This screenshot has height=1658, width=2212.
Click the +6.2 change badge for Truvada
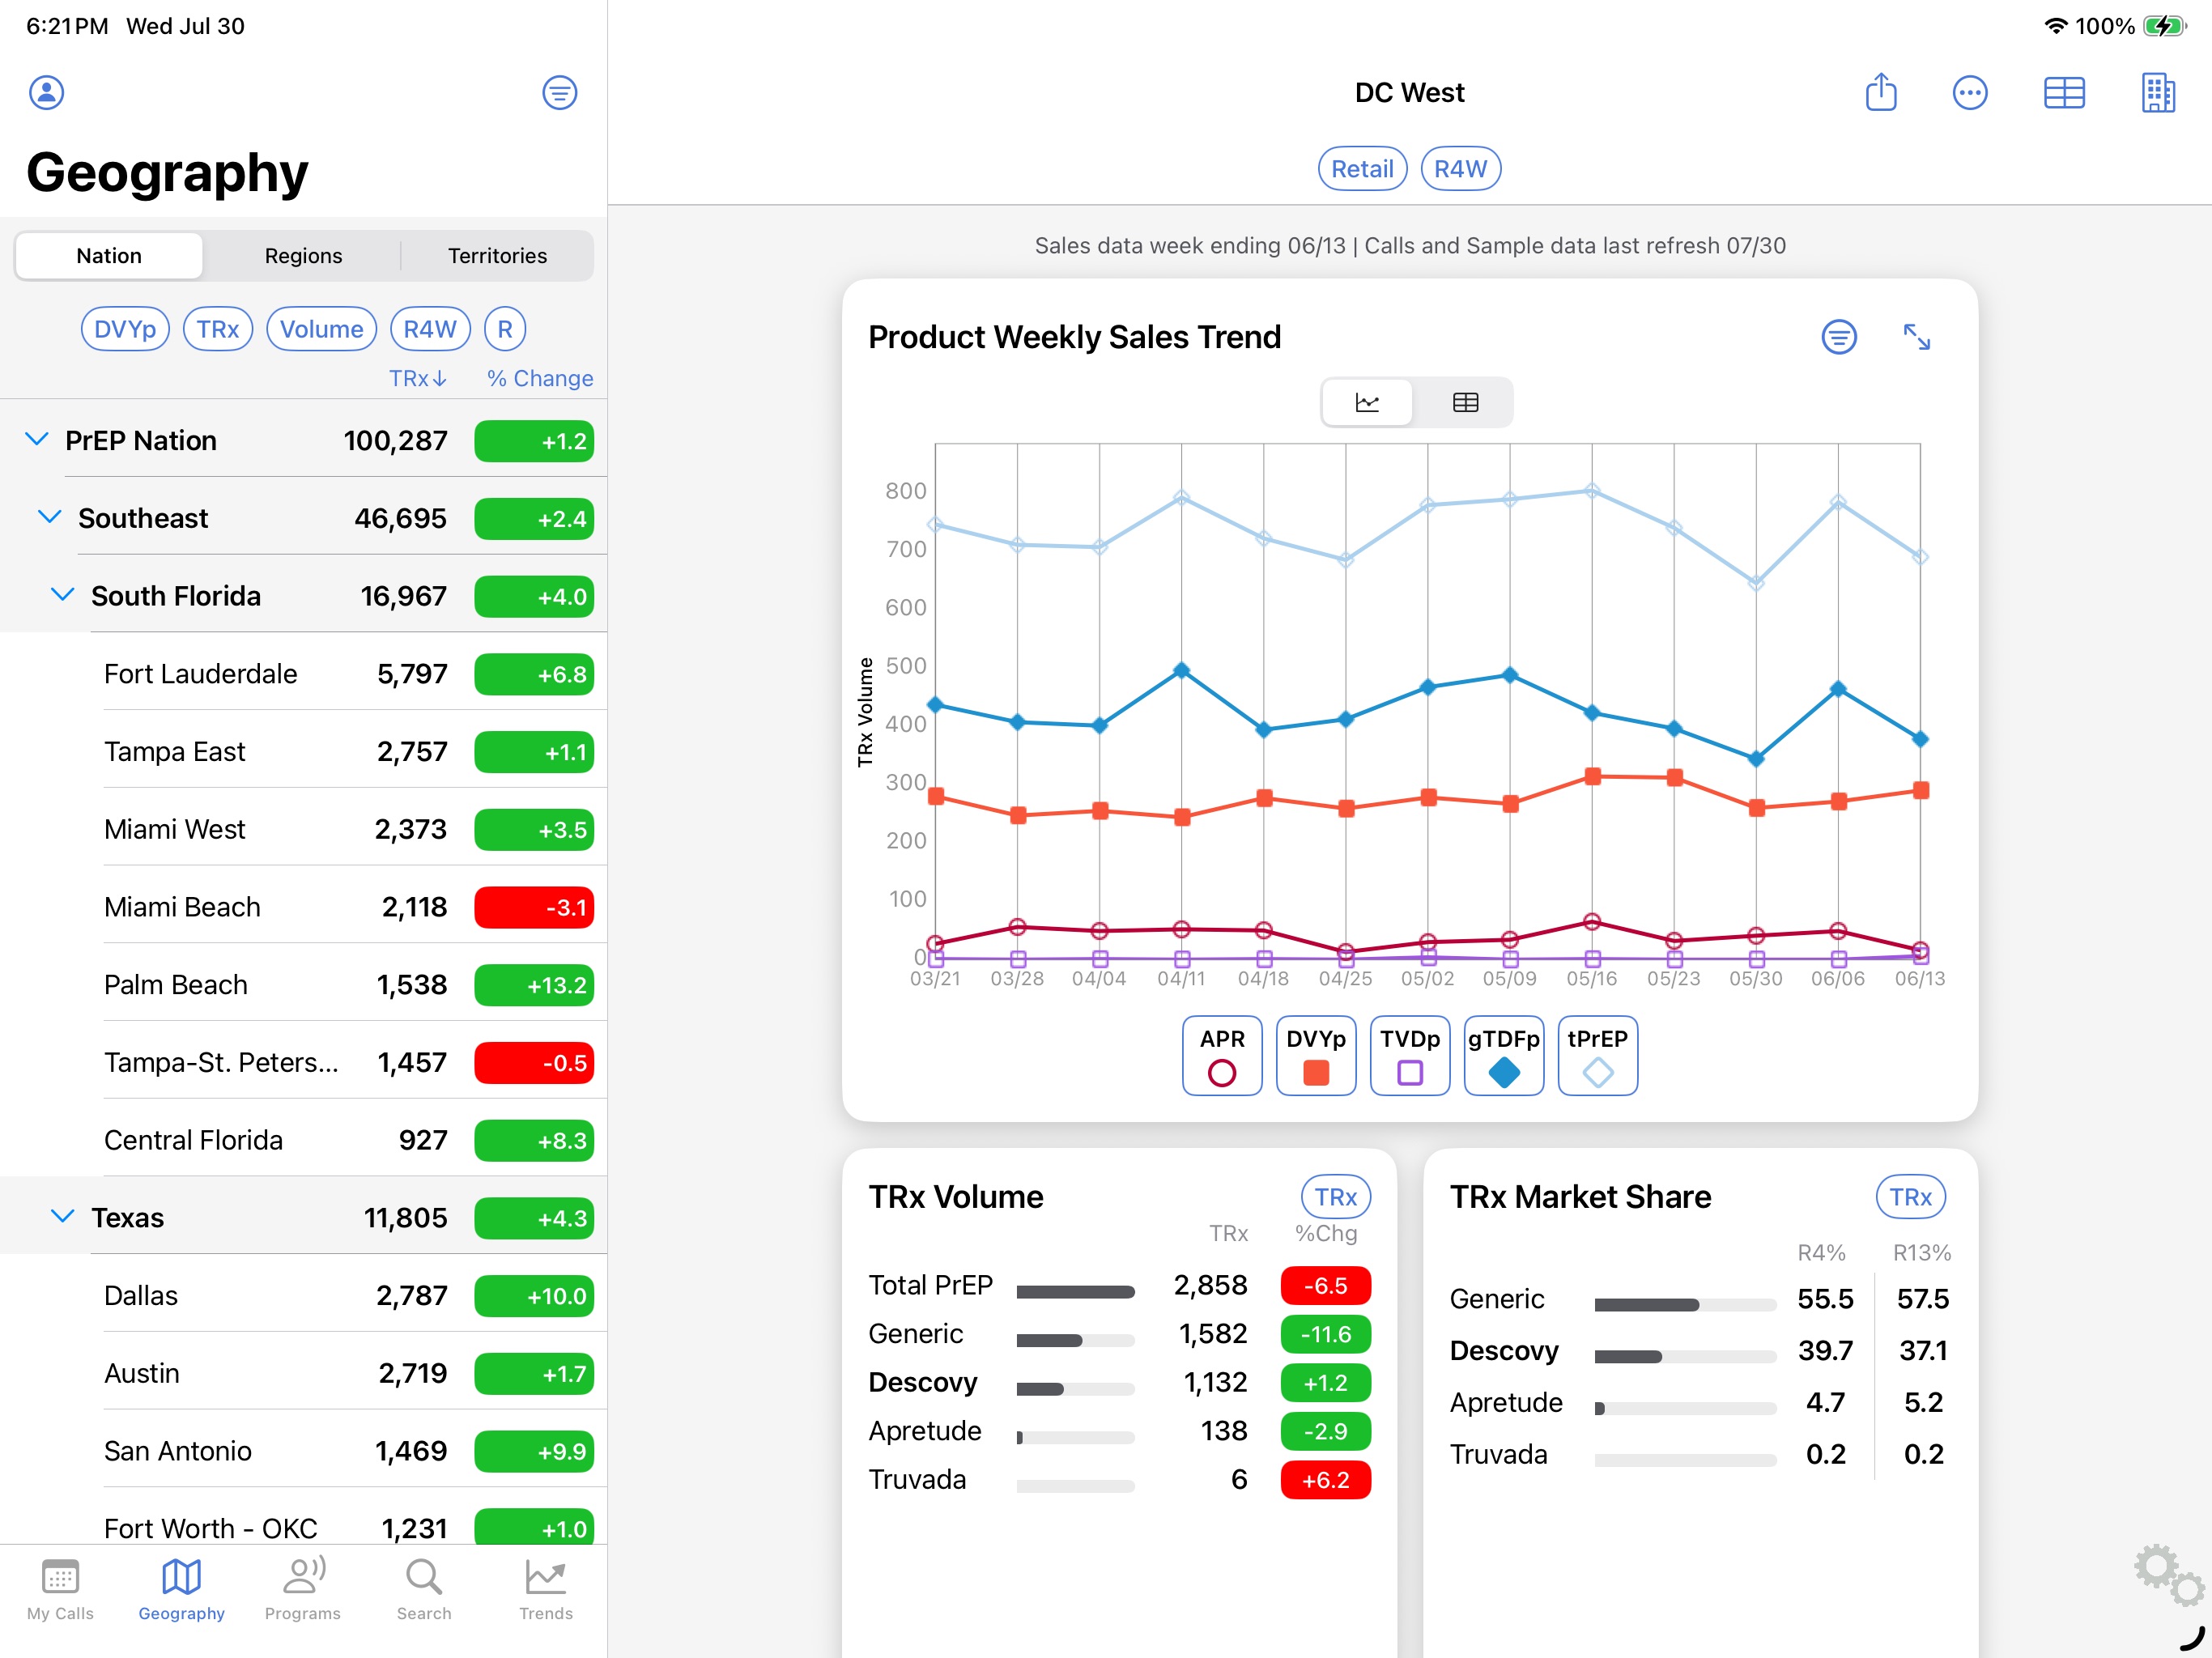[x=1325, y=1480]
